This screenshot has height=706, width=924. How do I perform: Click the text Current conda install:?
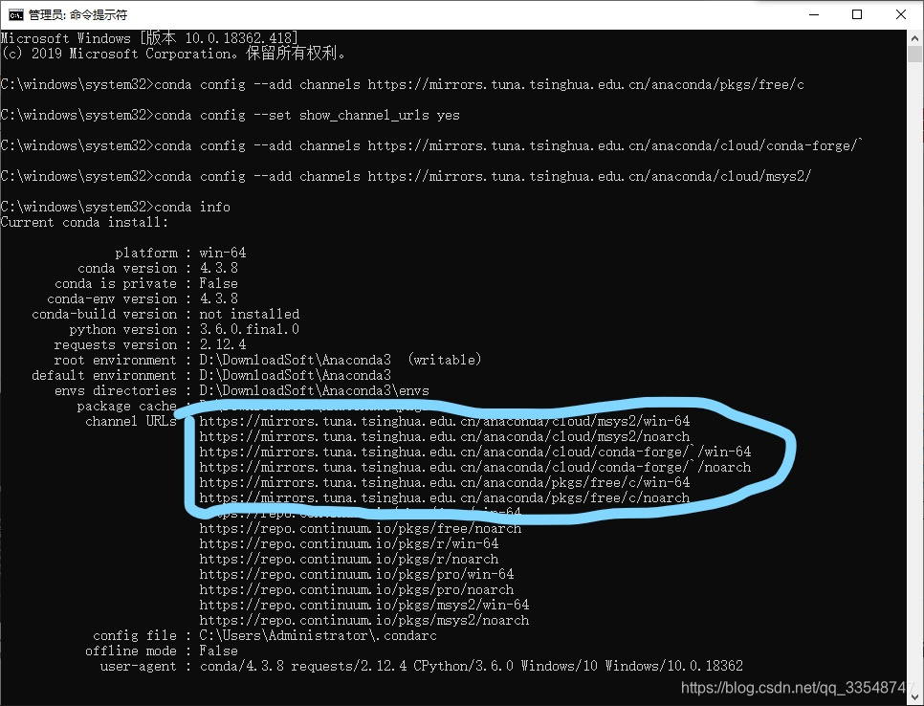(x=84, y=222)
